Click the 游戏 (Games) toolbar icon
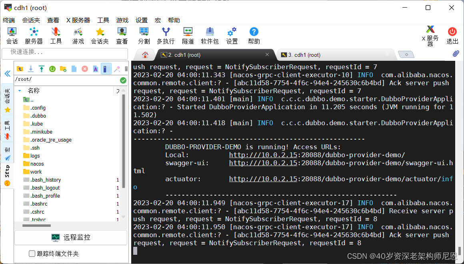The height and width of the screenshot is (264, 464). [78, 36]
